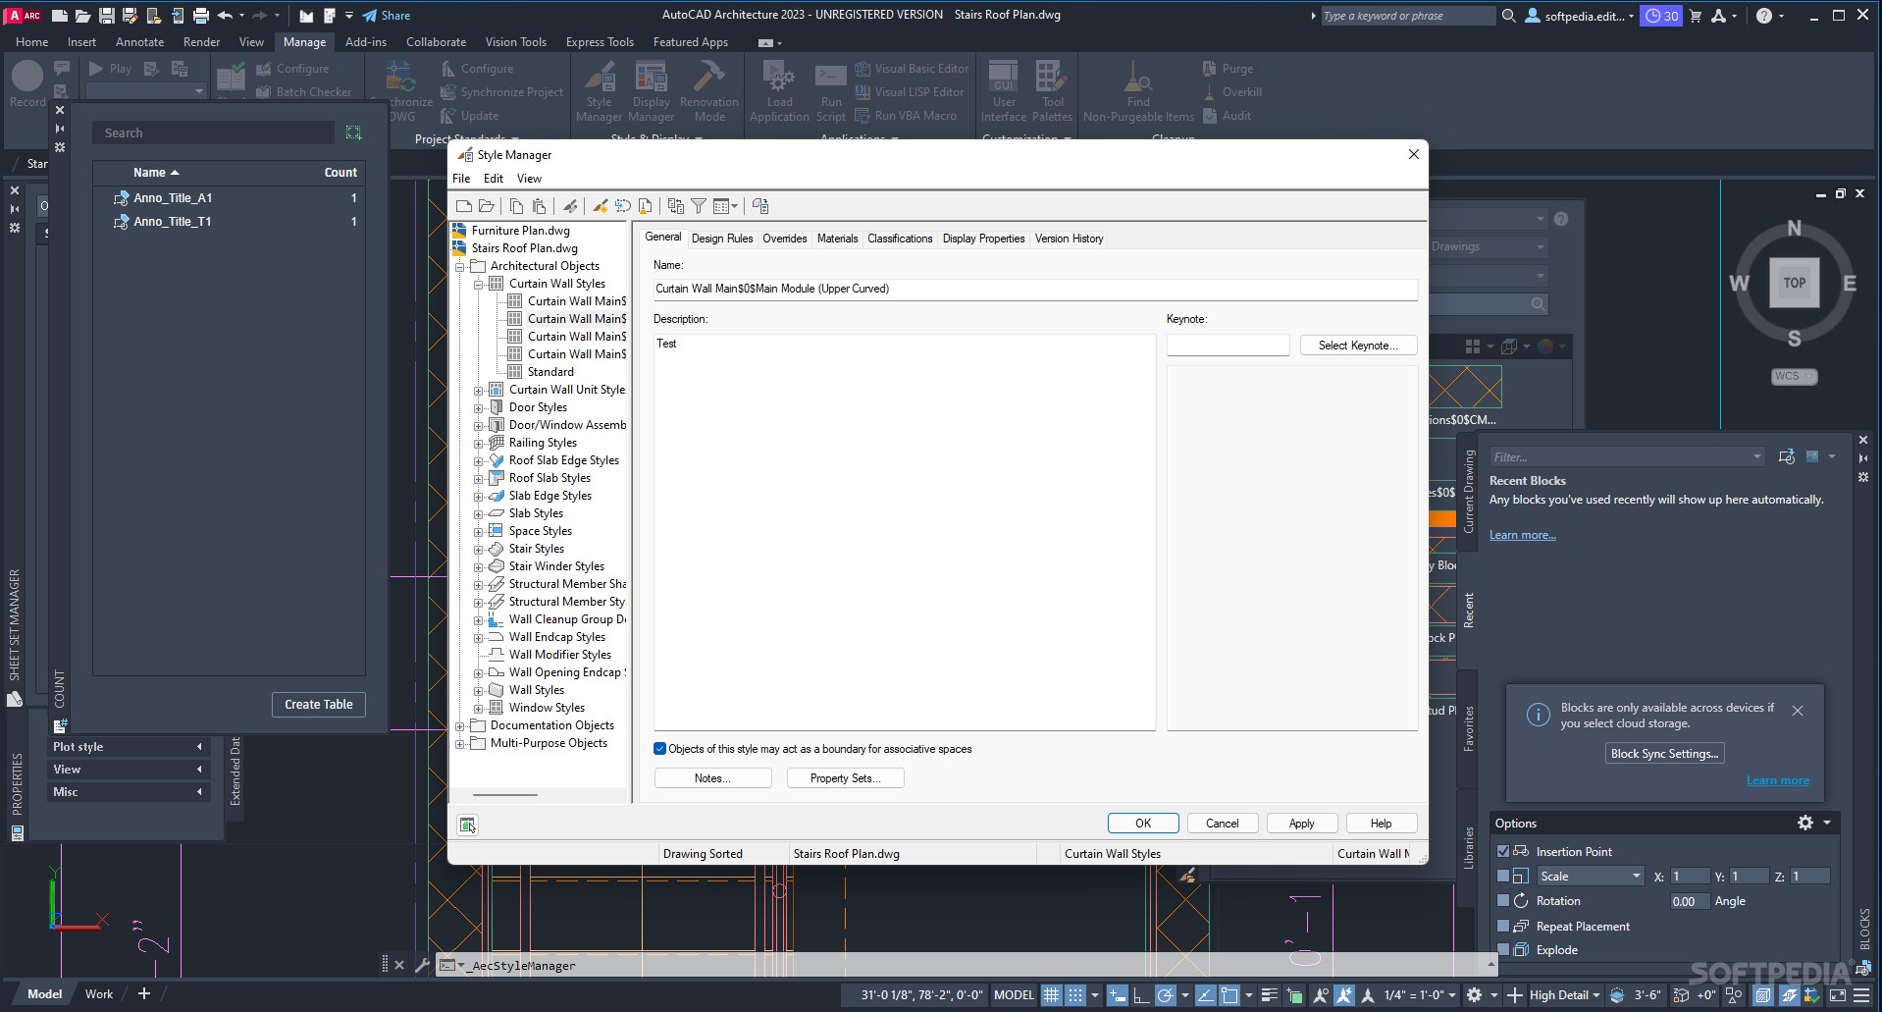Viewport: 1882px width, 1012px height.
Task: Click ViewCube TOP face
Action: tap(1794, 283)
